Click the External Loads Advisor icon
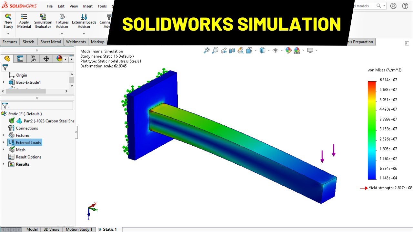The image size is (413, 232). [84, 16]
